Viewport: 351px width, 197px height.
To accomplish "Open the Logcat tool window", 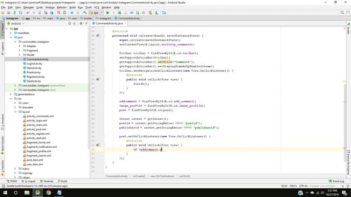I will tap(29, 181).
